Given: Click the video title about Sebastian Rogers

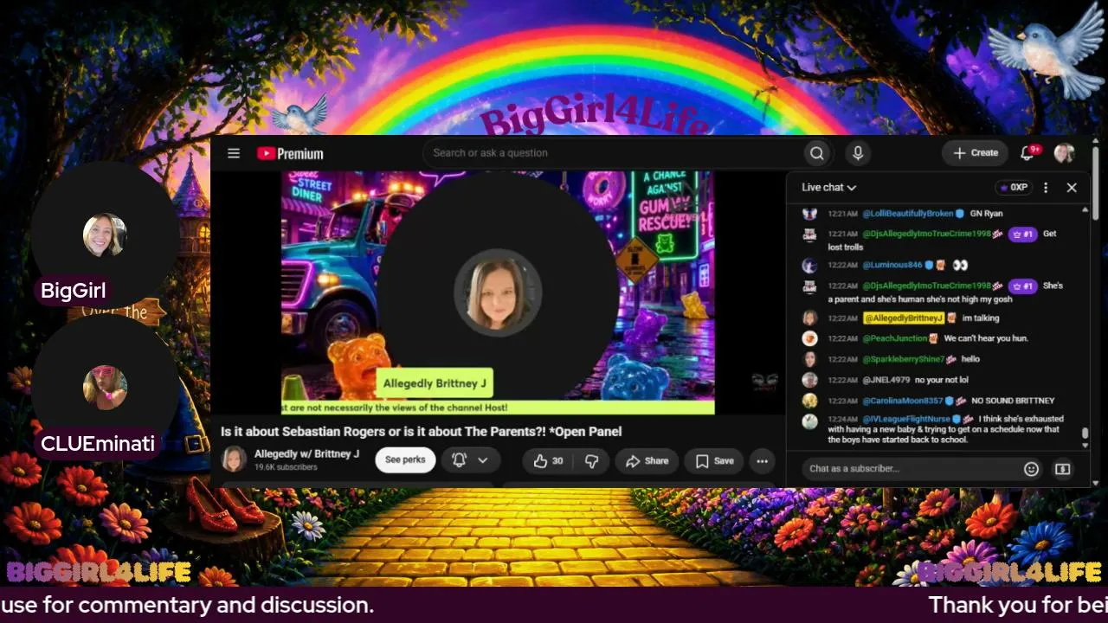Looking at the screenshot, I should (422, 432).
